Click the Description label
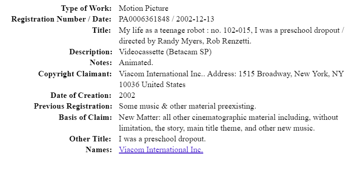The height and width of the screenshot is (171, 354). click(91, 52)
